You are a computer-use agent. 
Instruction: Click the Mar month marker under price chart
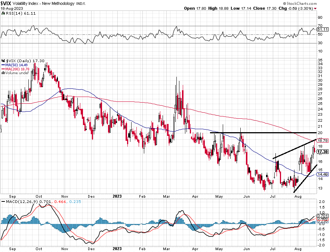[166, 196]
